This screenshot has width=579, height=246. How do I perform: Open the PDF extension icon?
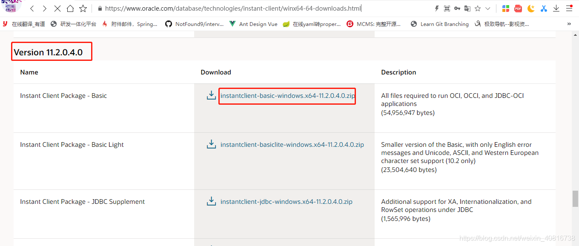tap(518, 9)
